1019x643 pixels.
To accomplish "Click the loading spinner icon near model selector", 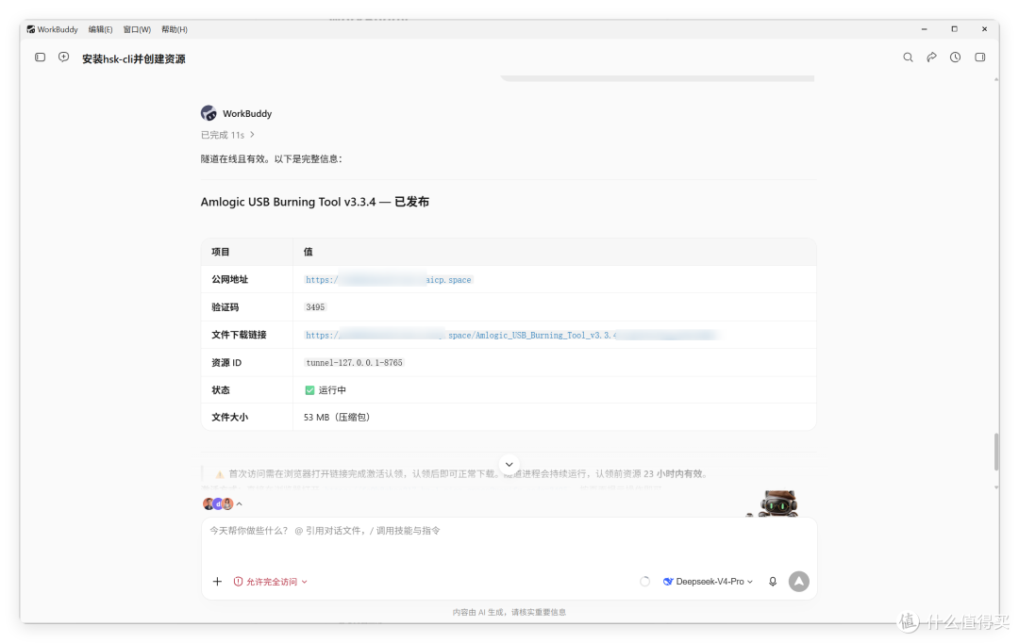I will [x=644, y=582].
